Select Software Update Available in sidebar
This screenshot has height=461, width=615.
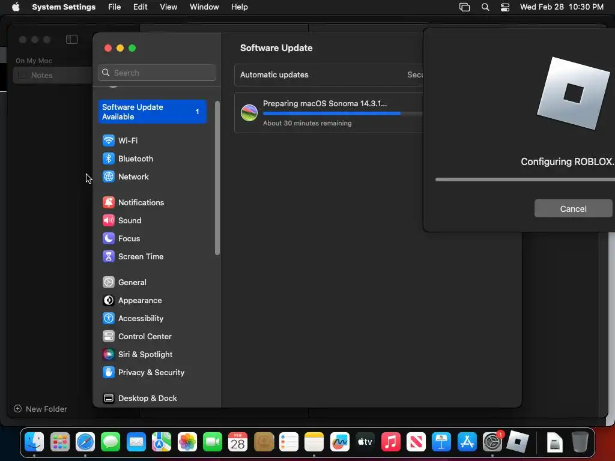(152, 112)
